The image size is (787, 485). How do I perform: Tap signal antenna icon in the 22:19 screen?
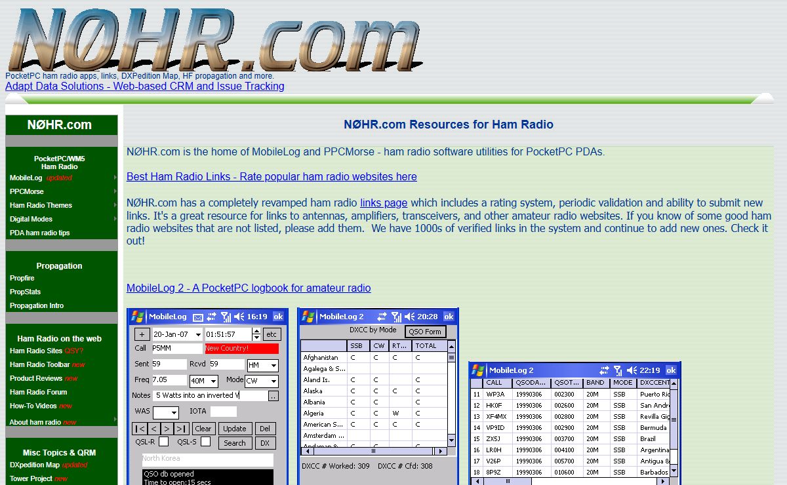(x=618, y=370)
